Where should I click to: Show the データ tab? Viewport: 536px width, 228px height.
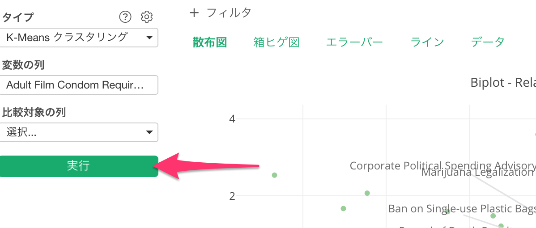(x=488, y=42)
